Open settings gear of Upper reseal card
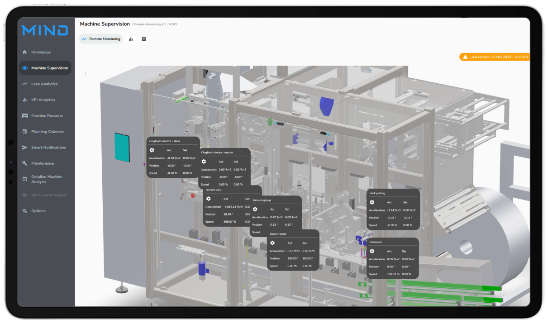 click(272, 243)
